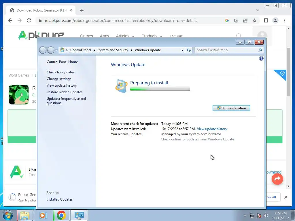
Task: Reload the page in Chrome
Action: pos(29,20)
